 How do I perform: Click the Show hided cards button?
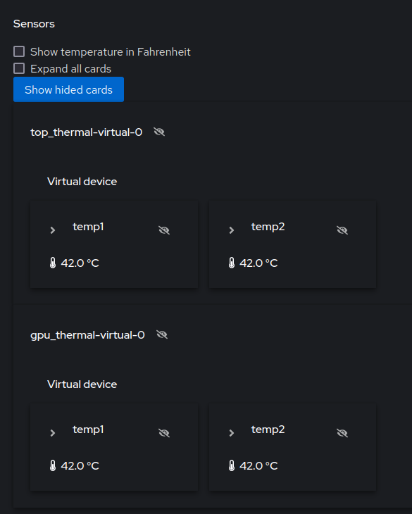[68, 89]
